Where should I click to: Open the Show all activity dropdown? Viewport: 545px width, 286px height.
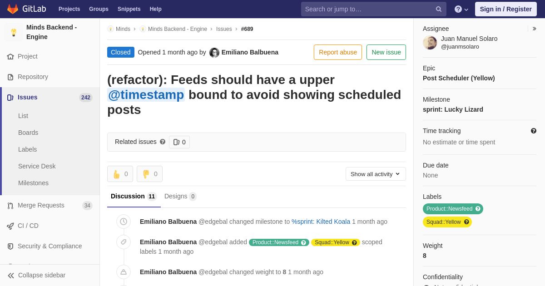click(x=376, y=174)
